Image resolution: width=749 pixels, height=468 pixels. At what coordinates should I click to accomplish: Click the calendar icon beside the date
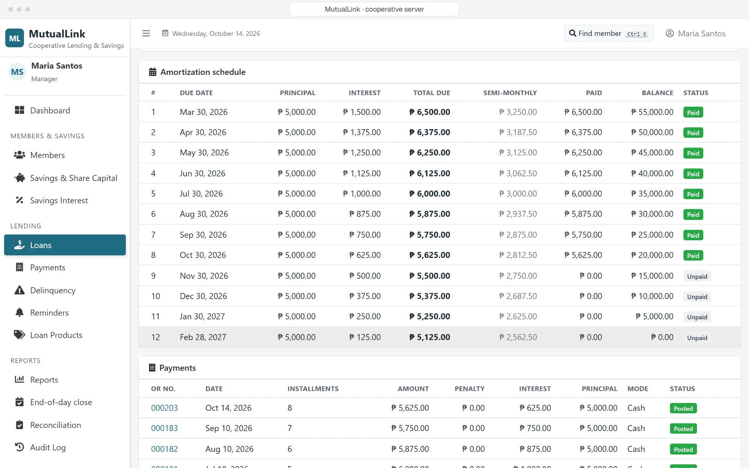[165, 33]
